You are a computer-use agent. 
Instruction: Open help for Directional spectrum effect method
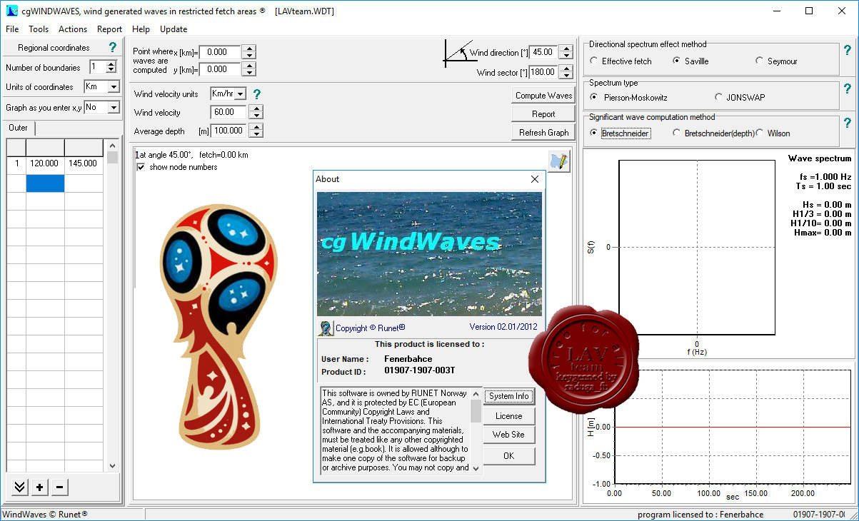coord(848,50)
